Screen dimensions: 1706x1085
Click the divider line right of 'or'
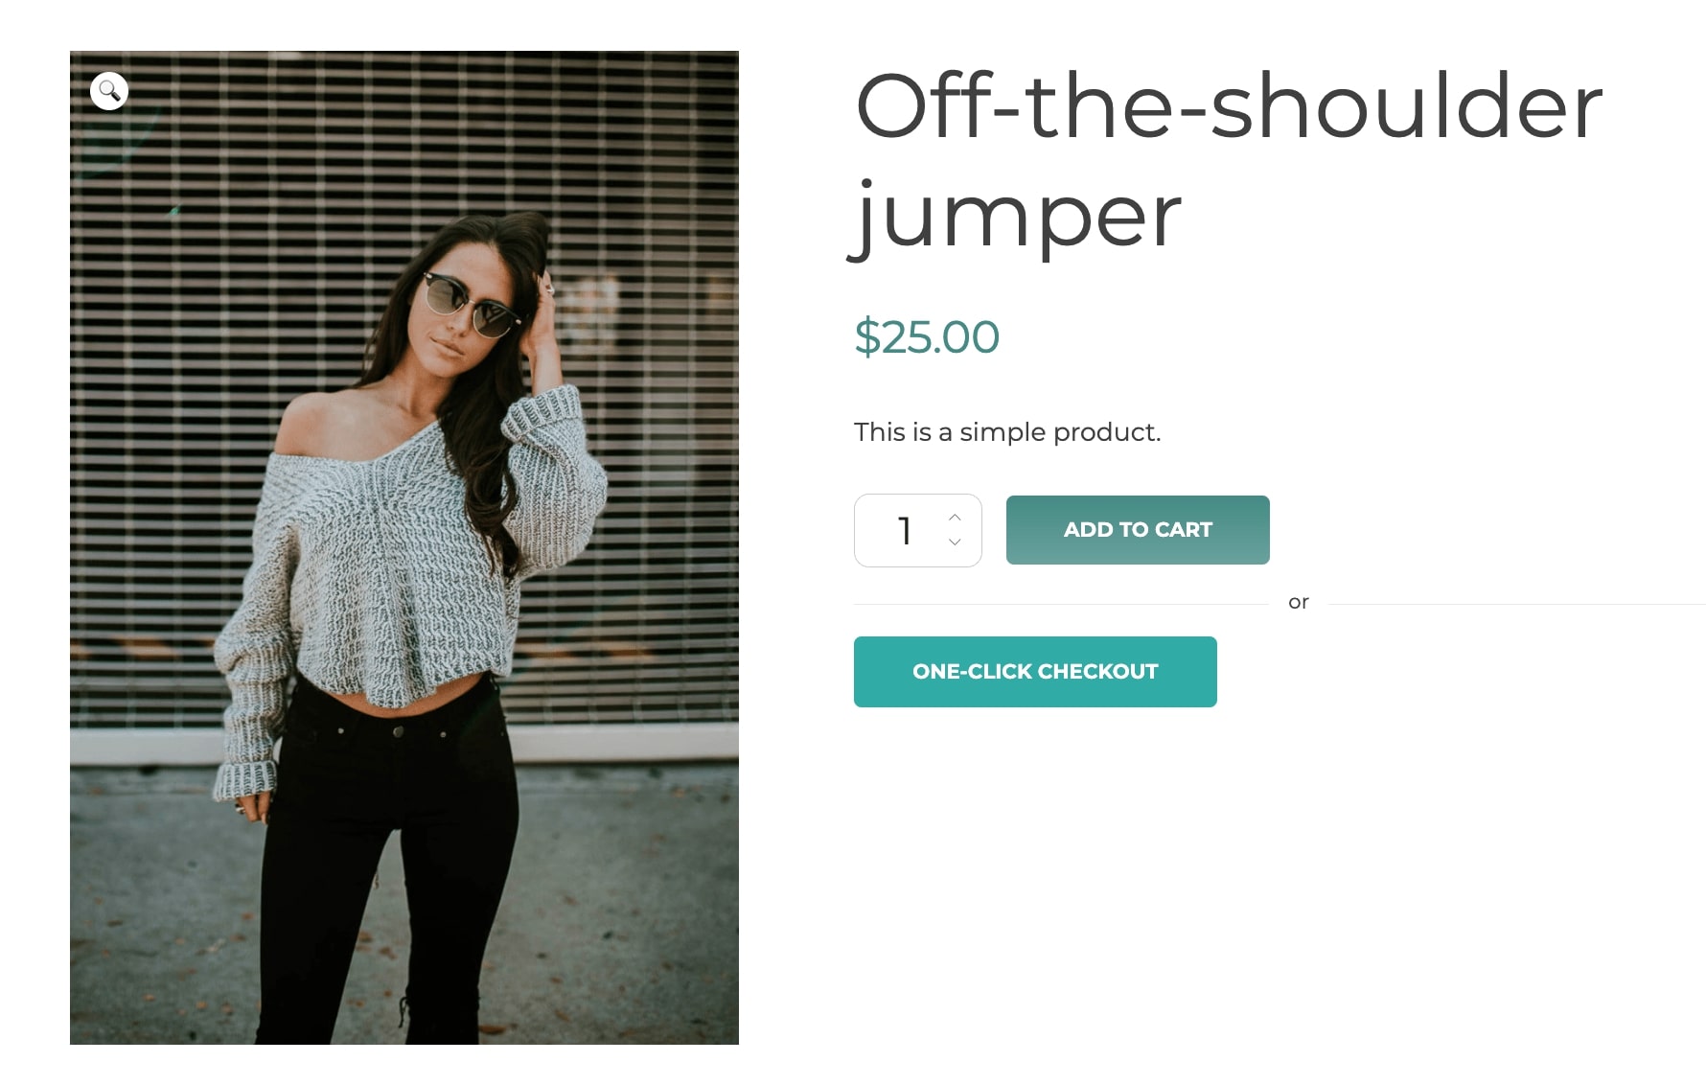[x=1517, y=604]
